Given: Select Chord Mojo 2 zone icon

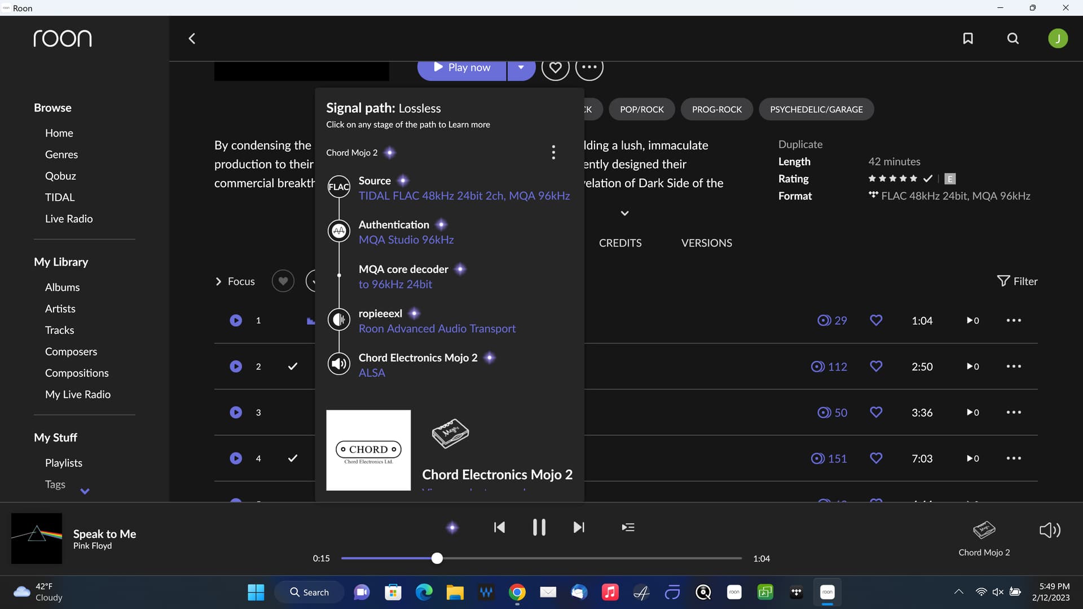Looking at the screenshot, I should click(984, 530).
